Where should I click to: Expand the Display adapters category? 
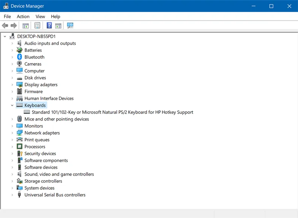tap(12, 85)
